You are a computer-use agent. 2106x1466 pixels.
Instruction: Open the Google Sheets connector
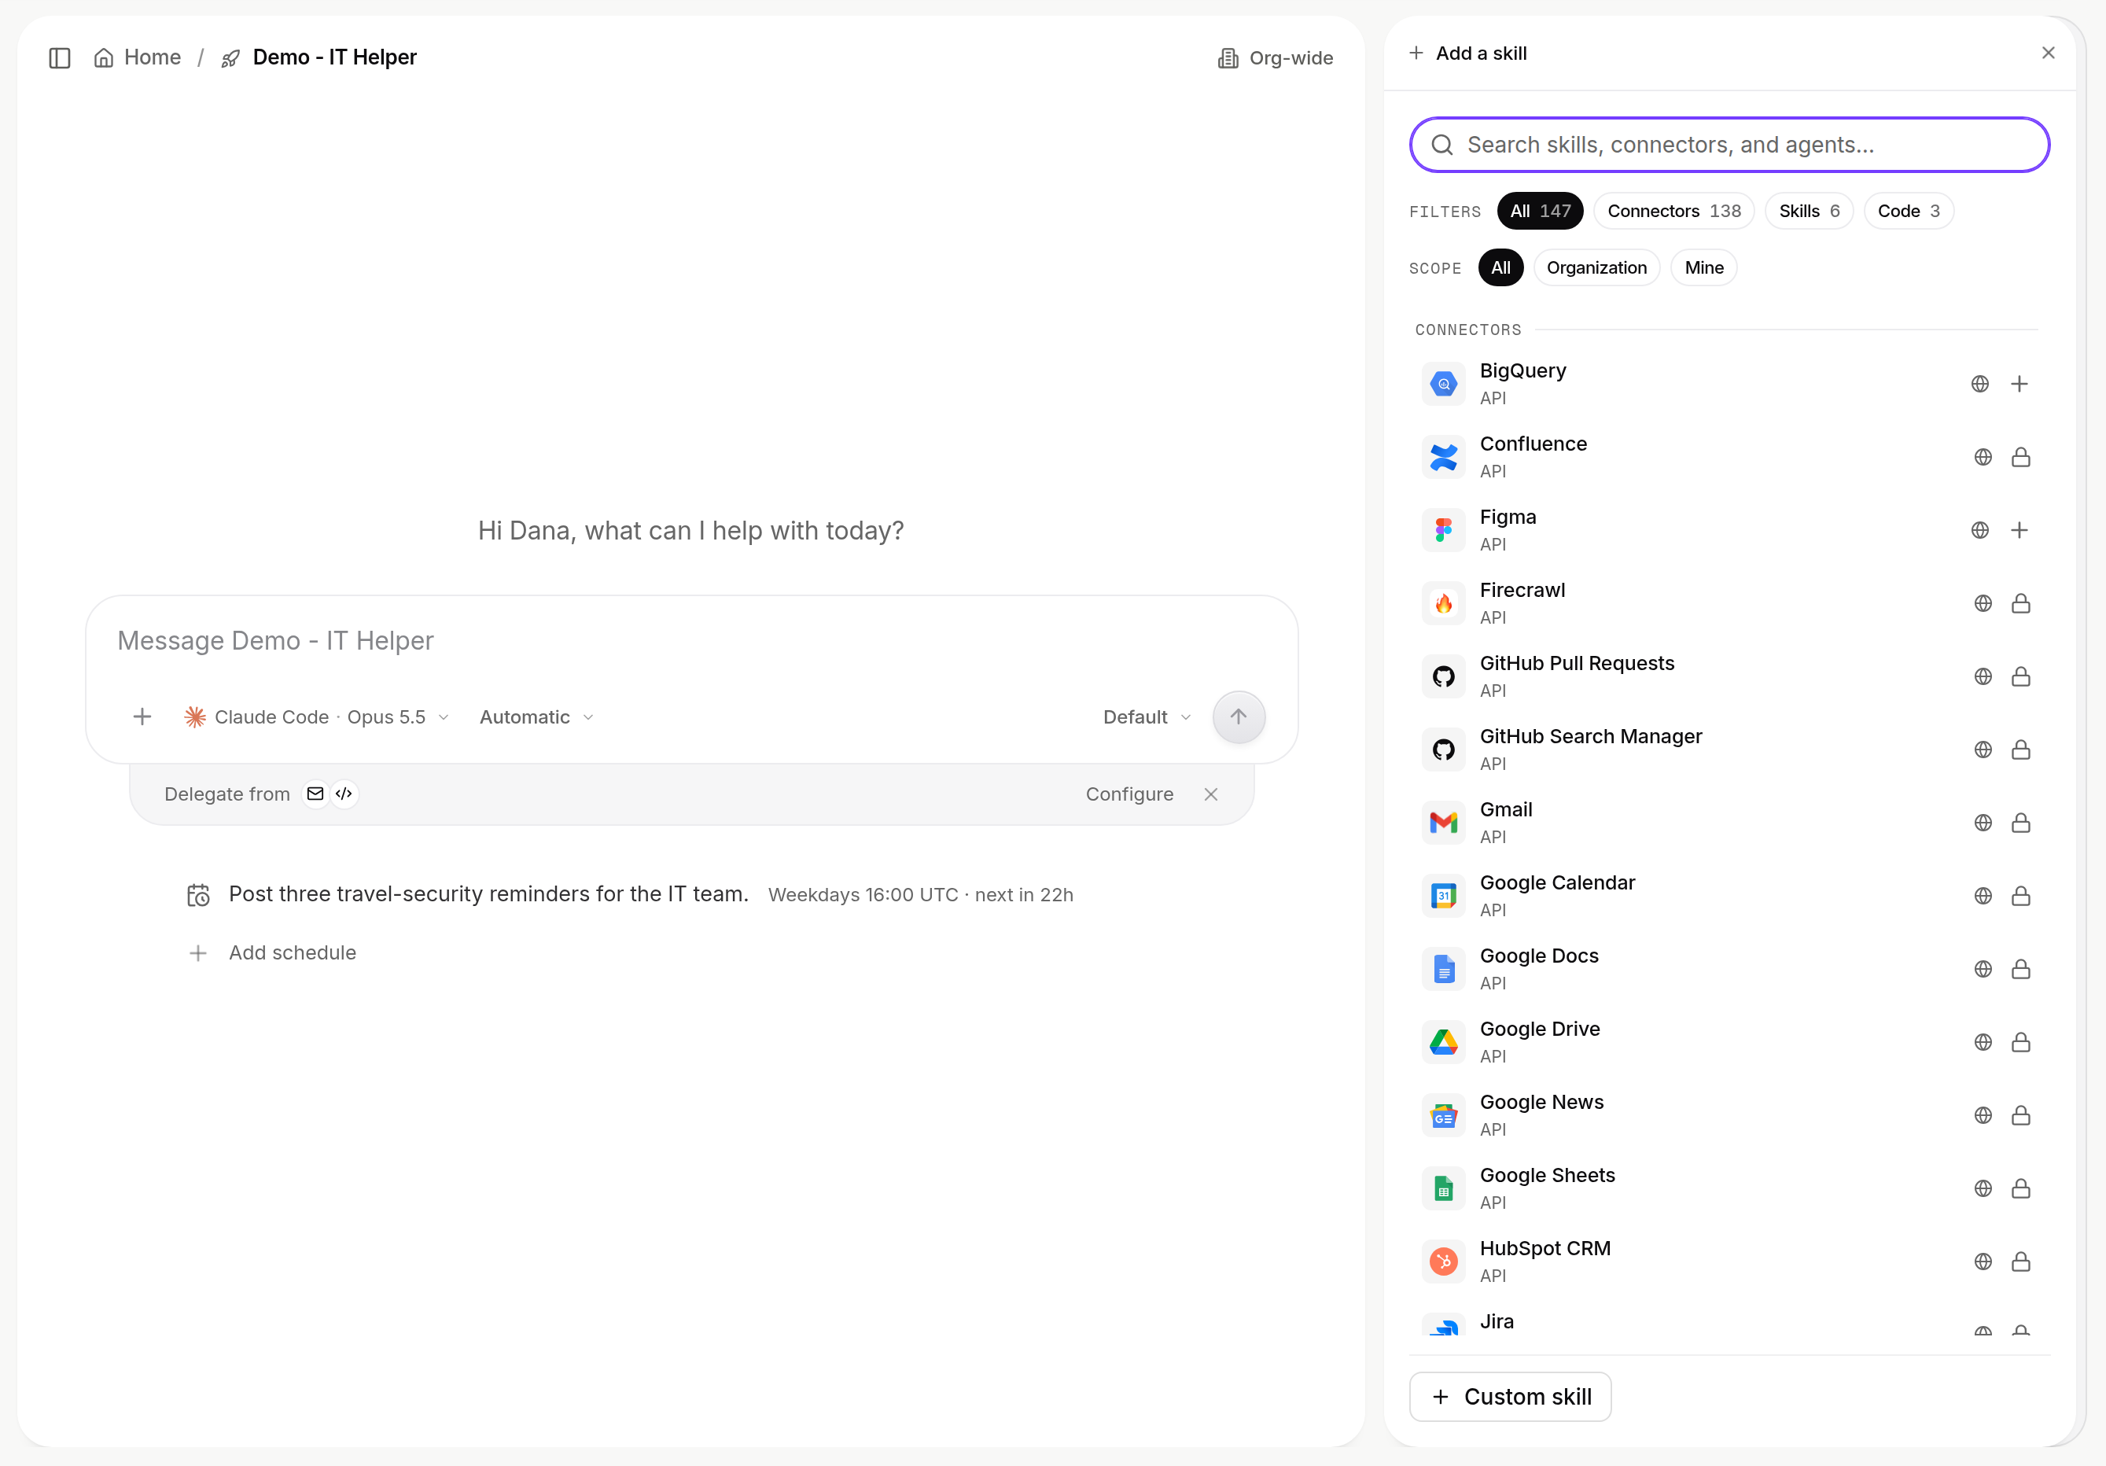point(1729,1189)
